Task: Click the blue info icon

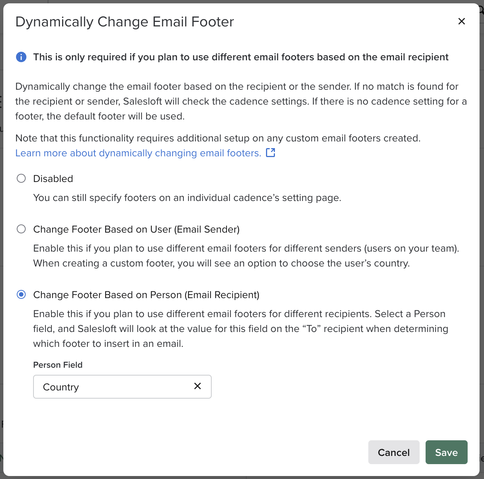Action: (x=21, y=57)
